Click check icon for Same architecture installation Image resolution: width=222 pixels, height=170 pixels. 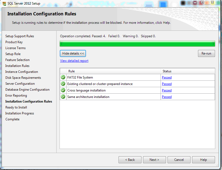point(63,97)
